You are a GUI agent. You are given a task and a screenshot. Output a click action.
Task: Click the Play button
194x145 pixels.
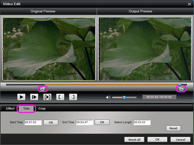pos(21,97)
